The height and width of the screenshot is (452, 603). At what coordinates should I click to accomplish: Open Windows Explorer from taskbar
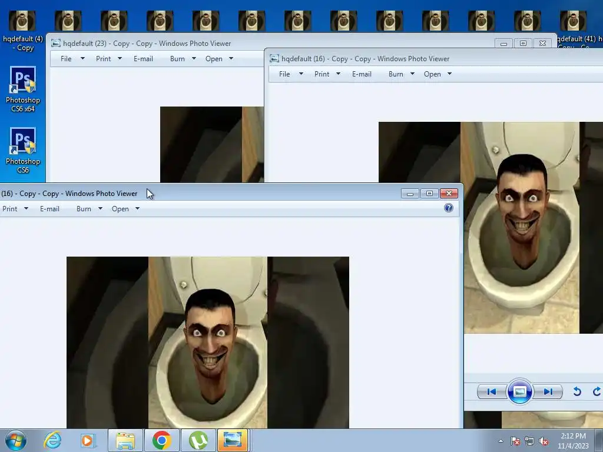click(x=125, y=440)
